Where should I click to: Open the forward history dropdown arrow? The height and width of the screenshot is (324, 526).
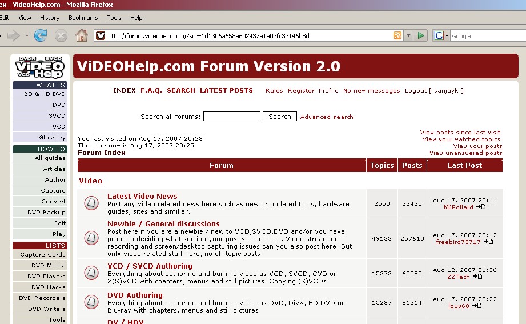pyautogui.click(x=27, y=35)
